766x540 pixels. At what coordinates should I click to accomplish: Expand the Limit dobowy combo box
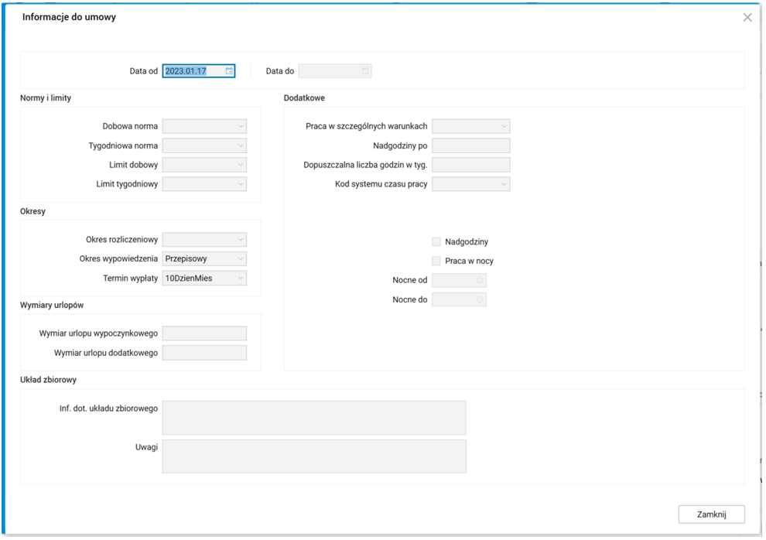(x=241, y=165)
